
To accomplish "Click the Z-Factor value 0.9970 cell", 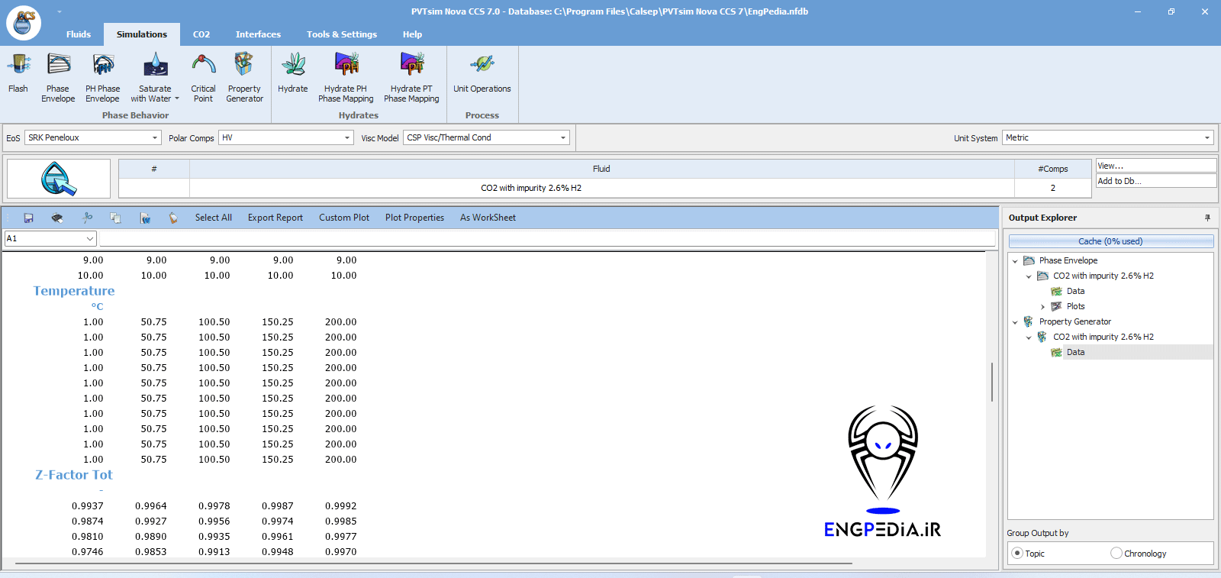I will [341, 552].
